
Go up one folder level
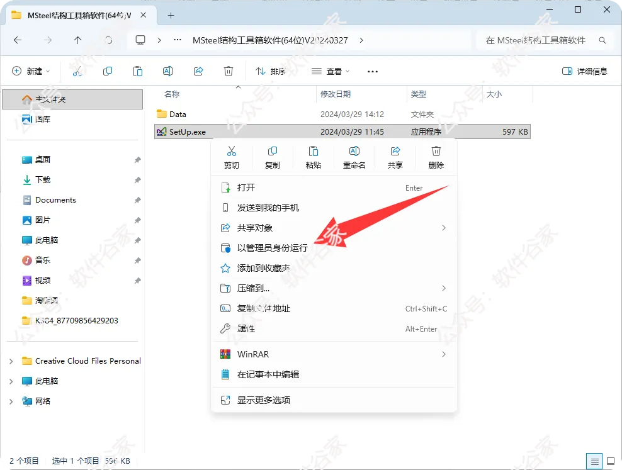click(78, 40)
